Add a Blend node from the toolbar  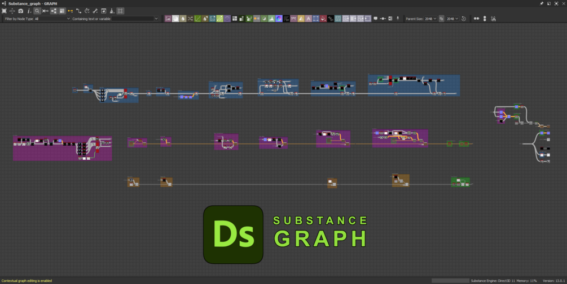[175, 19]
